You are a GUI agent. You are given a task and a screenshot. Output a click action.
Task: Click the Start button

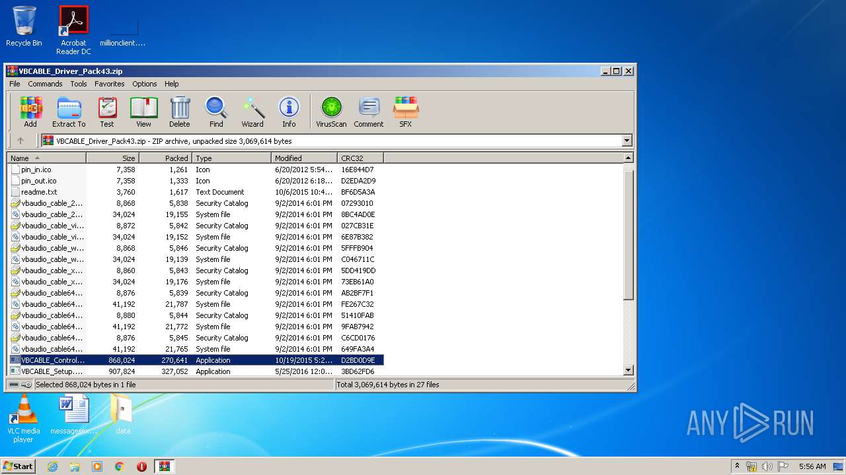[18, 466]
